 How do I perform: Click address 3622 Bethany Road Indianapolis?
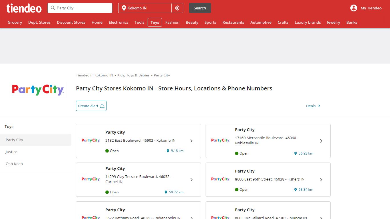(x=143, y=217)
